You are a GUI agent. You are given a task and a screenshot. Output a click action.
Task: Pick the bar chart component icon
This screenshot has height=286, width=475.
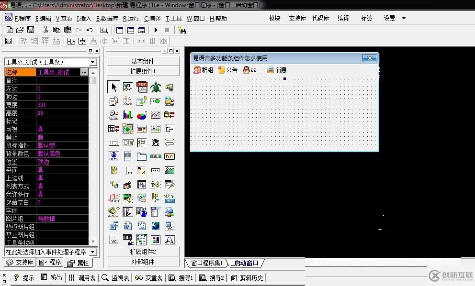coord(127,115)
